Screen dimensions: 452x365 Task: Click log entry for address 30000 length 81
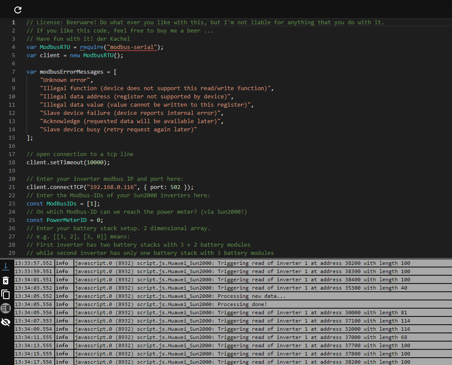pyautogui.click(x=233, y=313)
